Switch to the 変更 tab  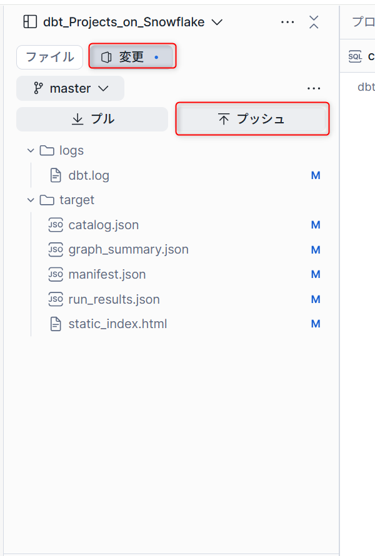point(132,57)
